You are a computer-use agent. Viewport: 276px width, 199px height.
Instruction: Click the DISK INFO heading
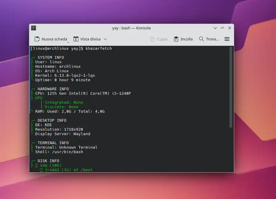(48, 161)
